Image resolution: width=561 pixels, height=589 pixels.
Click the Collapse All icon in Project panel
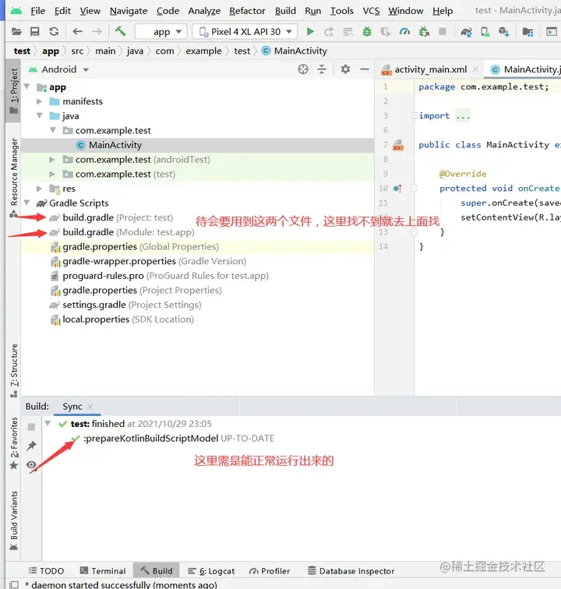point(322,69)
